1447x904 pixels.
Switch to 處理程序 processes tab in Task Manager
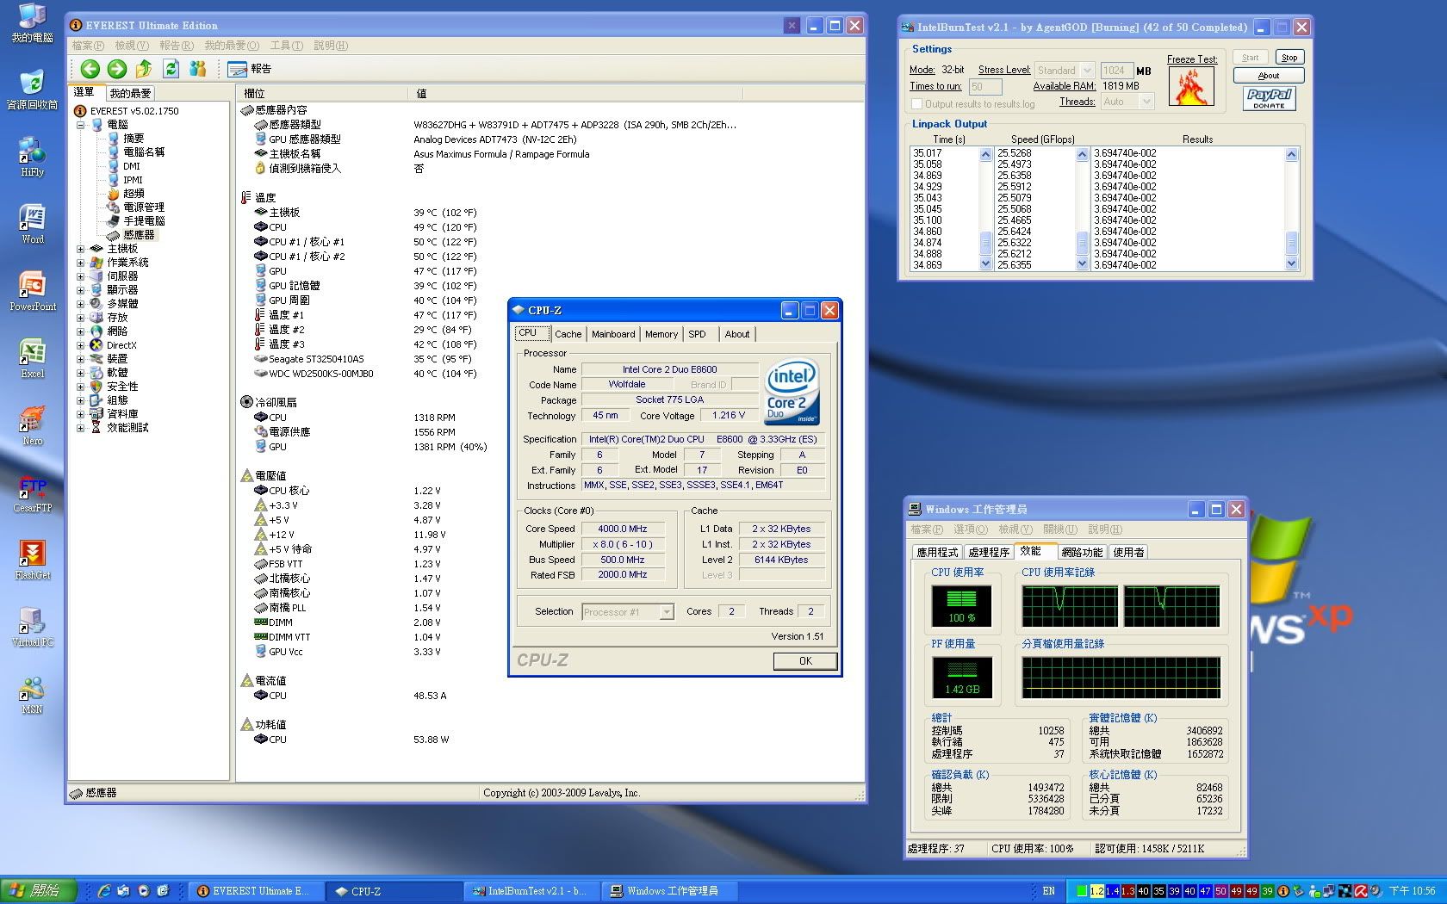989,553
